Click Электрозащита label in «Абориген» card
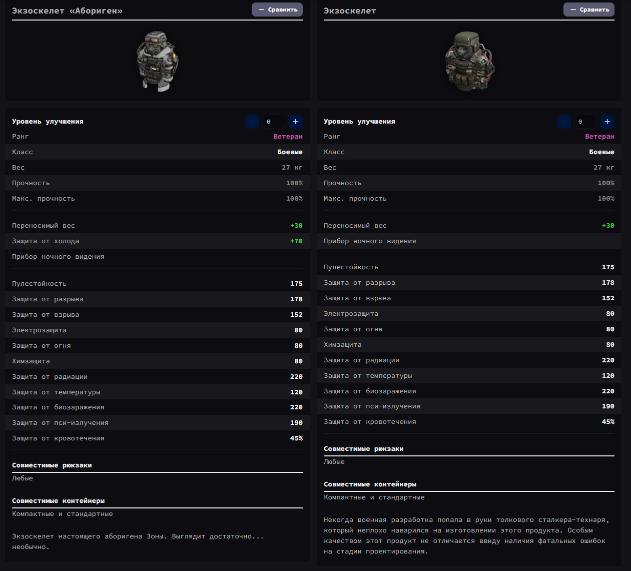This screenshot has height=571, width=631. 39,330
